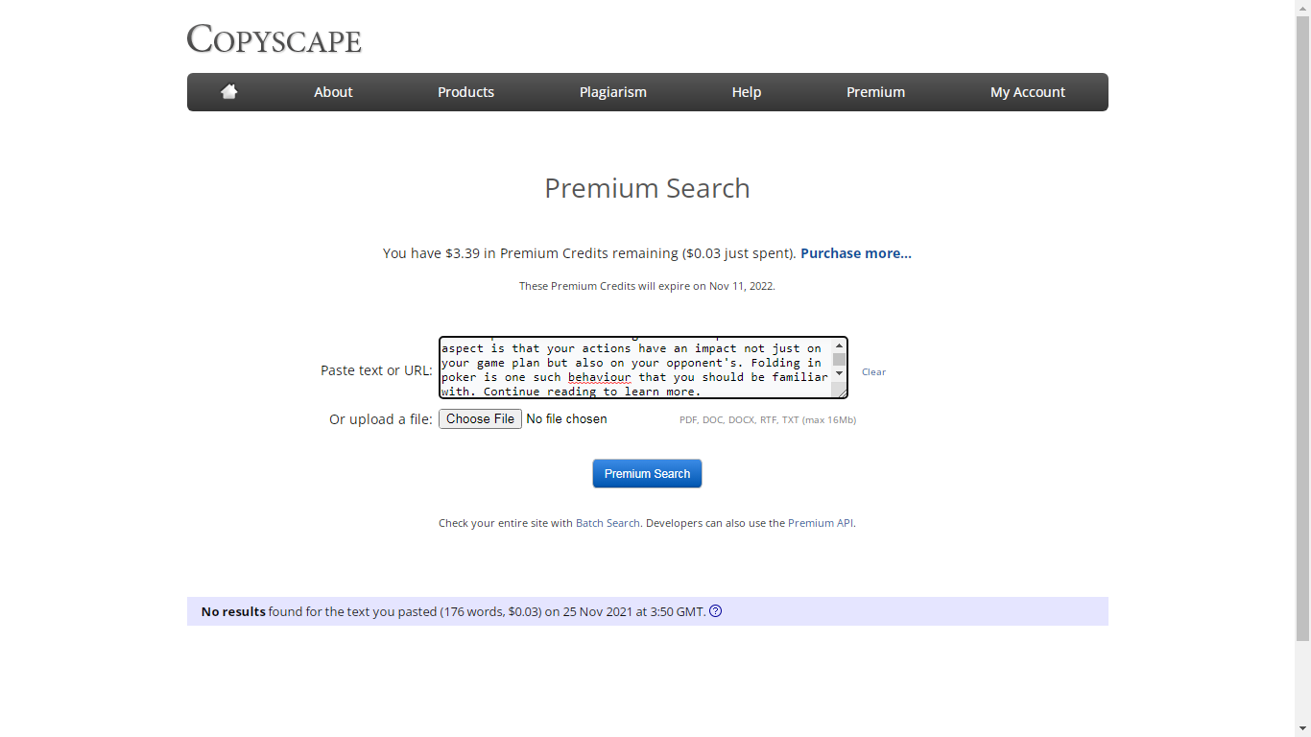1311x737 pixels.
Task: Click the Choose File button
Action: coord(480,419)
